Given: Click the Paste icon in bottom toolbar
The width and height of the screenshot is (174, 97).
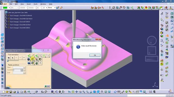Looking at the screenshot, I should (x=25, y=92).
